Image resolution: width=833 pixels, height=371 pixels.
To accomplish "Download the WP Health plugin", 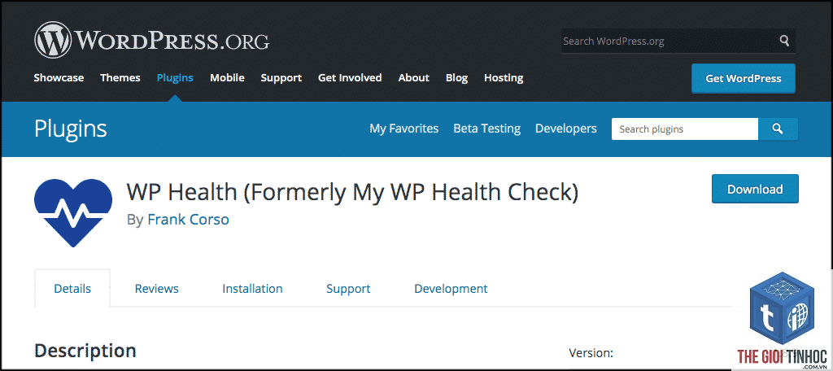I will coord(755,189).
